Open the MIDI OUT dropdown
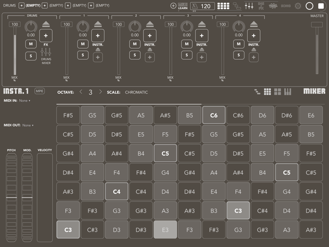This screenshot has height=247, width=329. pos(28,125)
